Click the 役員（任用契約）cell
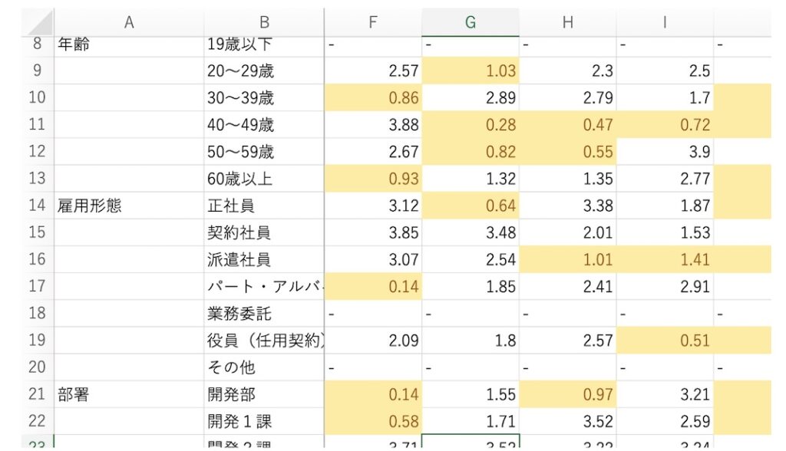 point(264,340)
